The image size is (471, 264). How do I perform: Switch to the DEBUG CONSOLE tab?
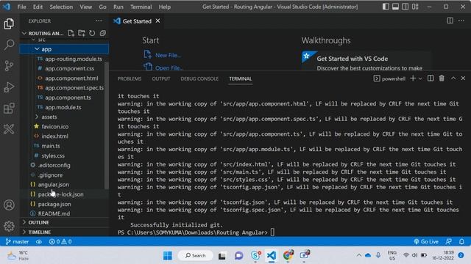(199, 78)
